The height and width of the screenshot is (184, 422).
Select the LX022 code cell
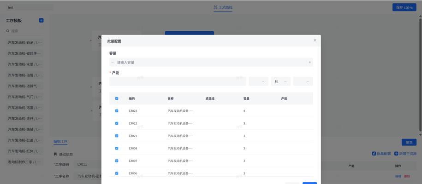[133, 123]
